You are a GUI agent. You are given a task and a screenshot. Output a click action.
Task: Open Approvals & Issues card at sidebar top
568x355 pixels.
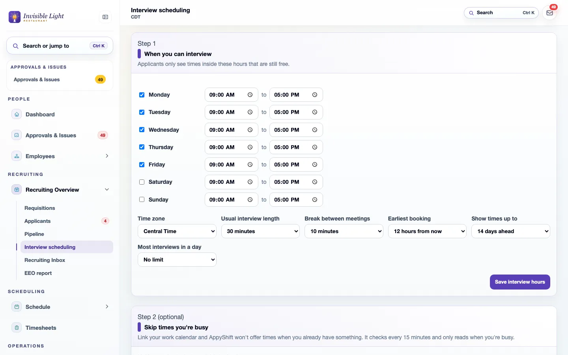(x=60, y=79)
